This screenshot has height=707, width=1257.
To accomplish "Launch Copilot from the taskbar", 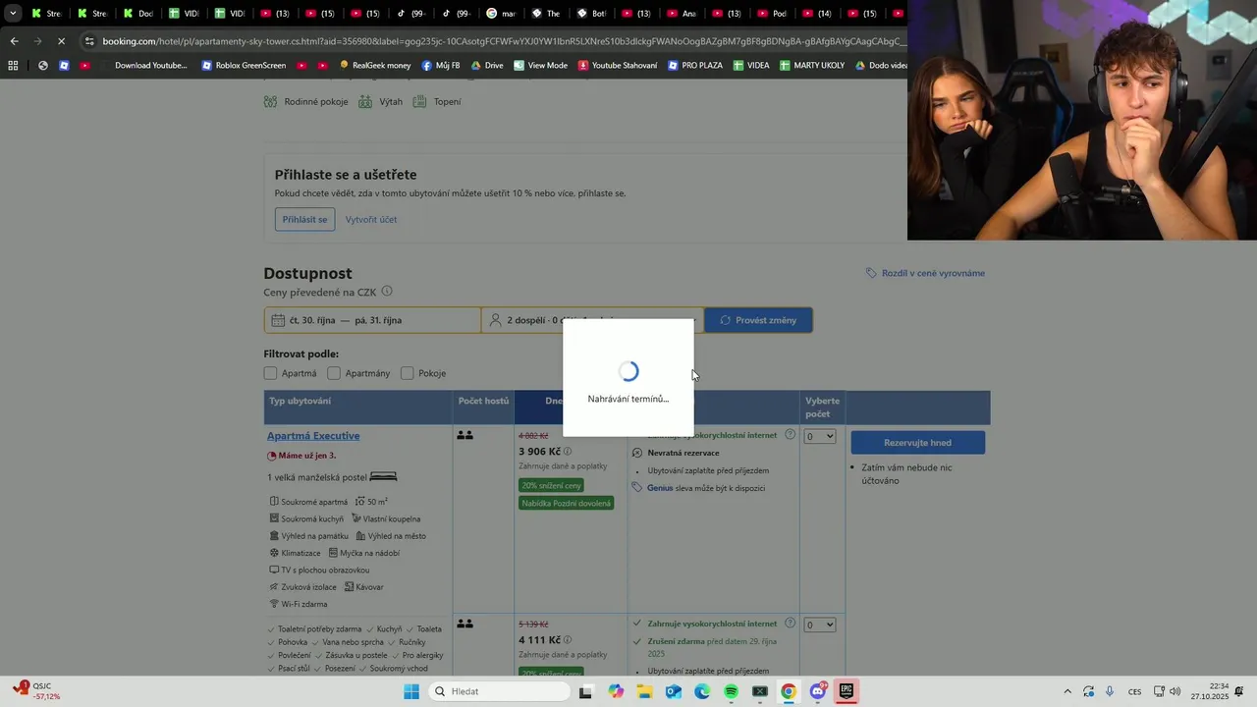I will (x=616, y=691).
